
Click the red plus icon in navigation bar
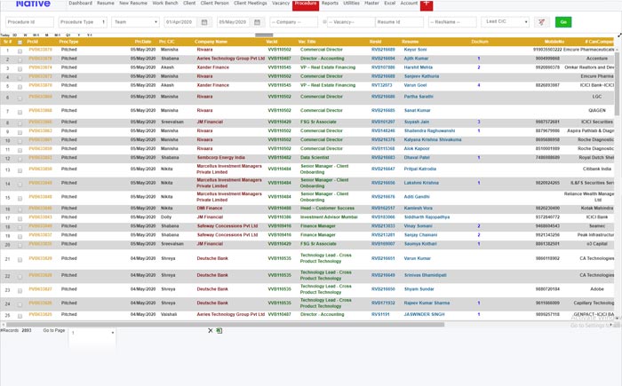point(427,4)
